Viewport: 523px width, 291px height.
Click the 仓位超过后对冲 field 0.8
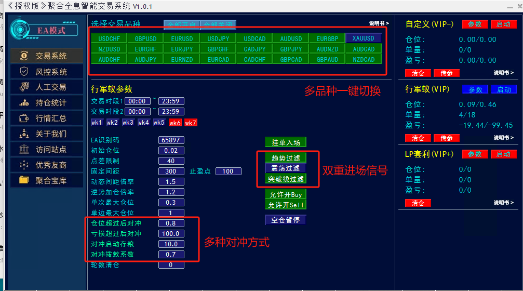(171, 223)
